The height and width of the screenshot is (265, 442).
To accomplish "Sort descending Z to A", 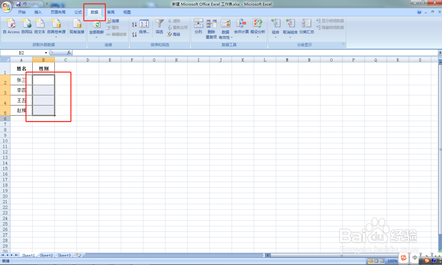I will point(134,34).
